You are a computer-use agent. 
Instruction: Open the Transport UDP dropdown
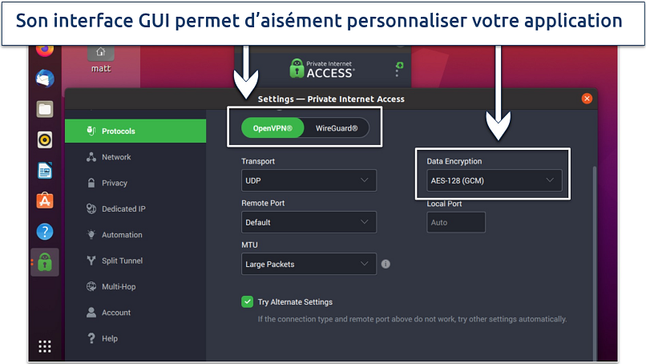point(309,180)
